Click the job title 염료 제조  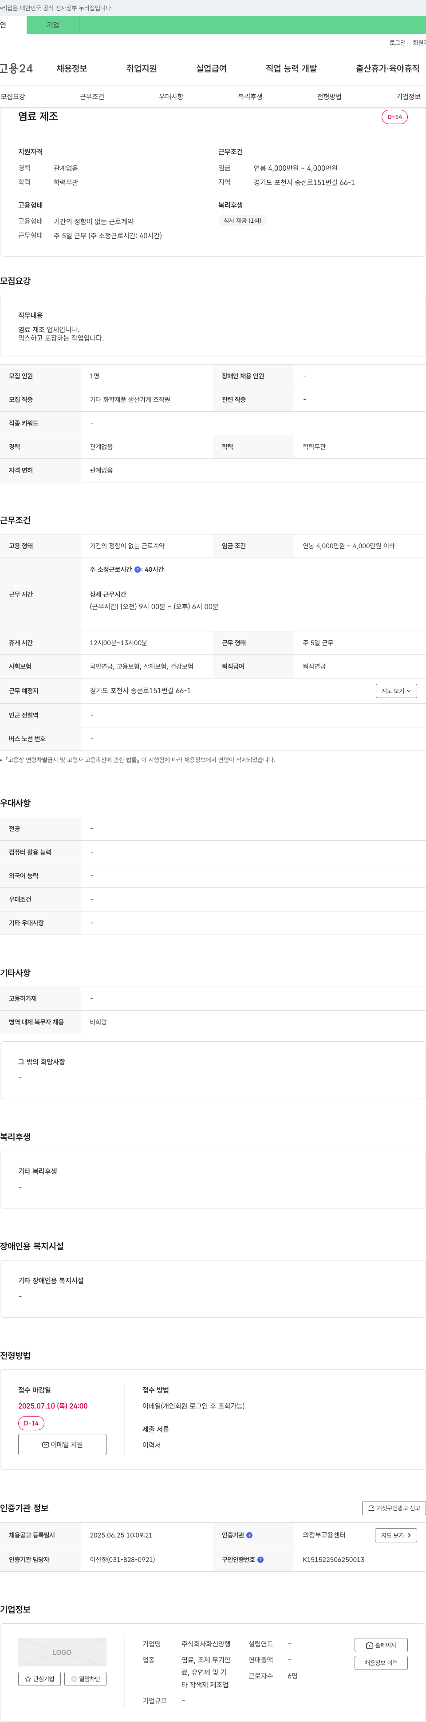point(38,116)
